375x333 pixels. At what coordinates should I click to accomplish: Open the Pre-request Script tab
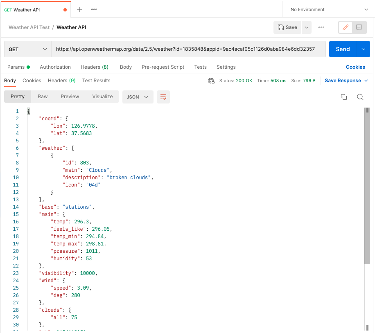163,67
